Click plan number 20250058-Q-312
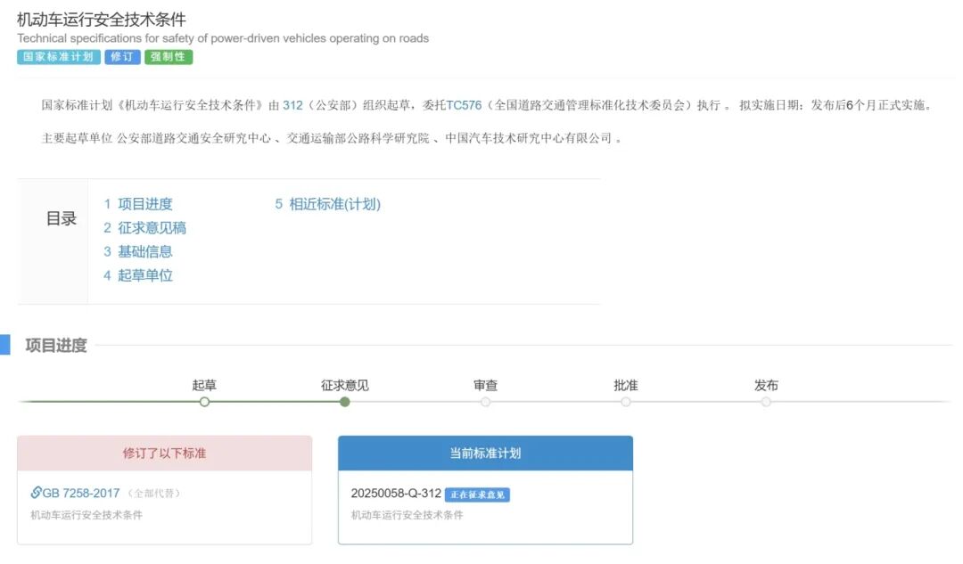Screen dimensions: 963x564 point(396,494)
